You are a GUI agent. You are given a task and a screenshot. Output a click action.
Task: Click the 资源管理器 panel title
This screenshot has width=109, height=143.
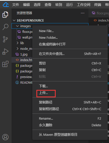coord(24,13)
